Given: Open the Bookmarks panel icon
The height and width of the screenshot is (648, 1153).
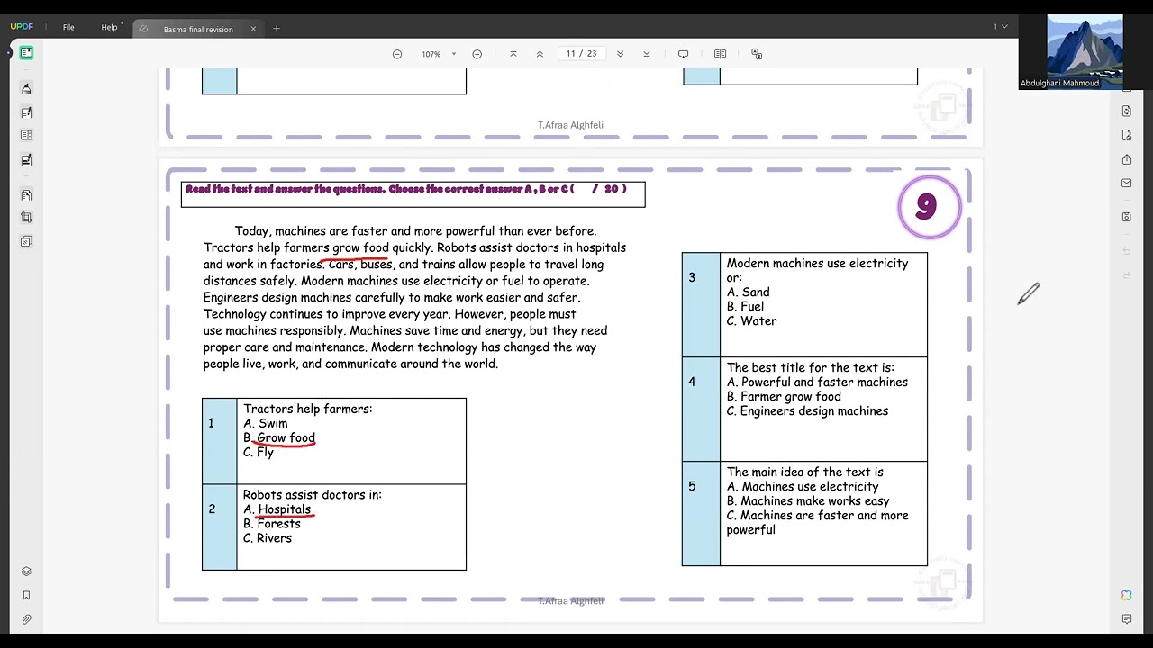Looking at the screenshot, I should click(26, 595).
